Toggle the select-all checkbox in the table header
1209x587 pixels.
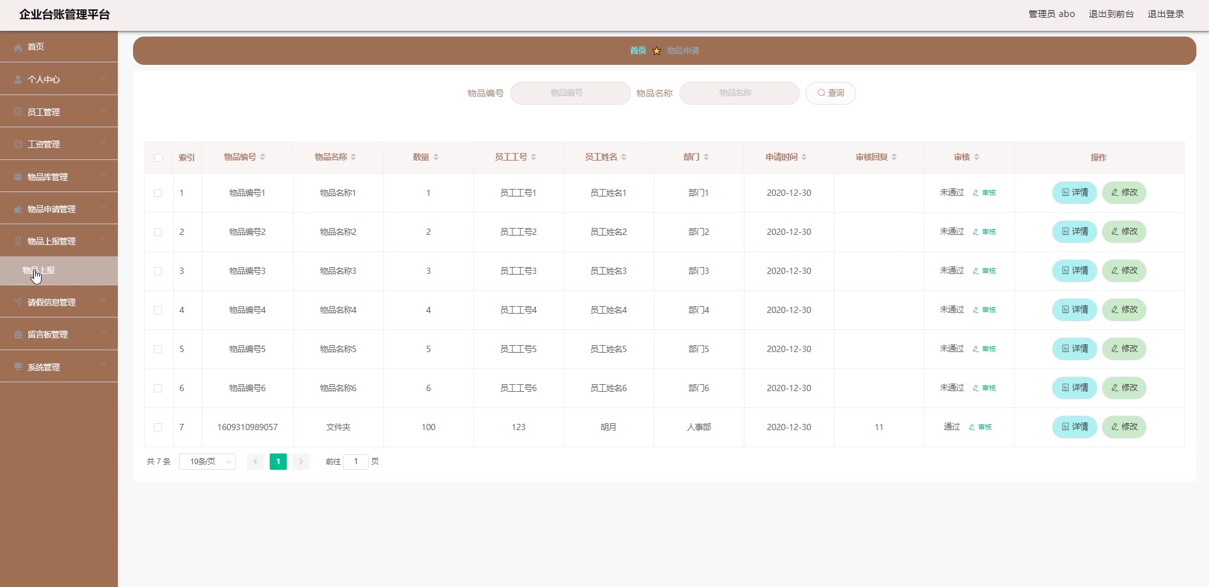pos(158,157)
